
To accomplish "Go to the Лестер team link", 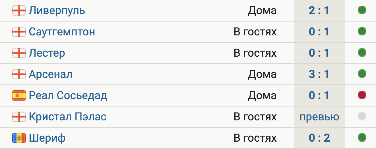I will (x=47, y=53).
